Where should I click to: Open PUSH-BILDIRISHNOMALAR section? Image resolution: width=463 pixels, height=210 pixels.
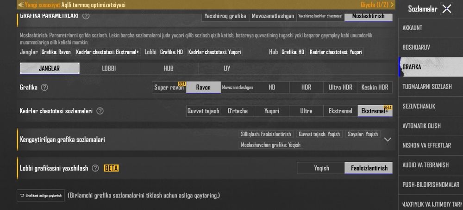(431, 185)
